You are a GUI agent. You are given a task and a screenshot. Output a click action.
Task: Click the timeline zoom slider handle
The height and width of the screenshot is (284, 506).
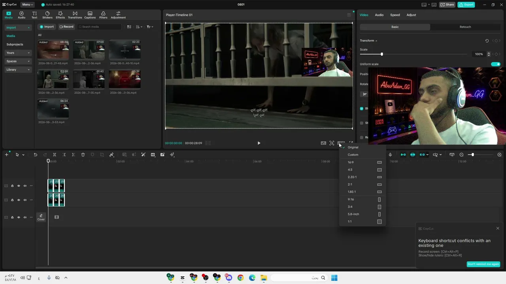click(x=472, y=155)
